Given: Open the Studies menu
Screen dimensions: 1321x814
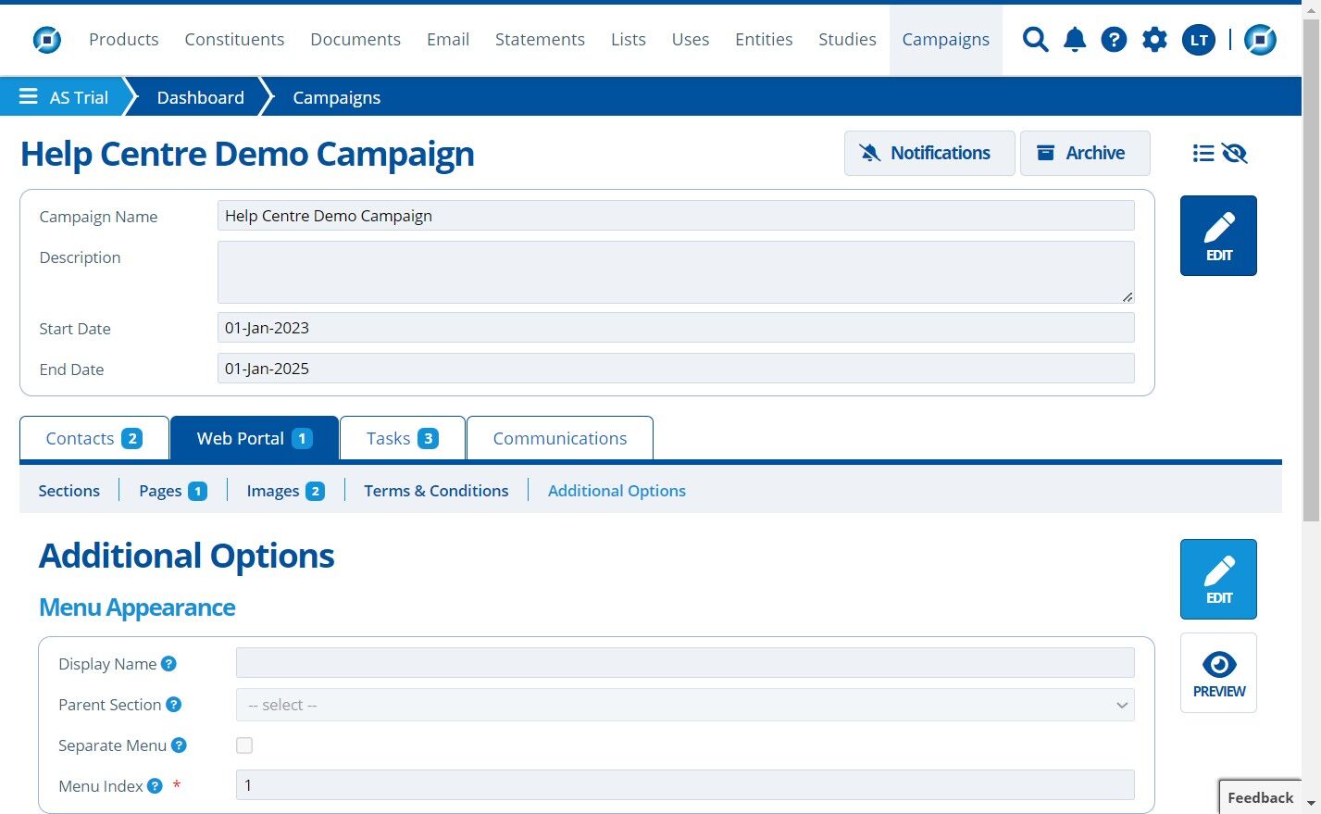Looking at the screenshot, I should tap(847, 39).
